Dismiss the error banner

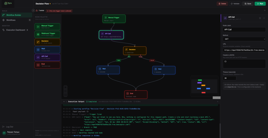[265, 10]
